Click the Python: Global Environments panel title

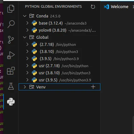(53, 6)
